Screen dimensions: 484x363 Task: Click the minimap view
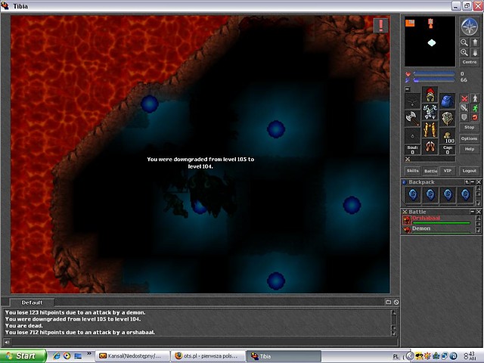430,42
